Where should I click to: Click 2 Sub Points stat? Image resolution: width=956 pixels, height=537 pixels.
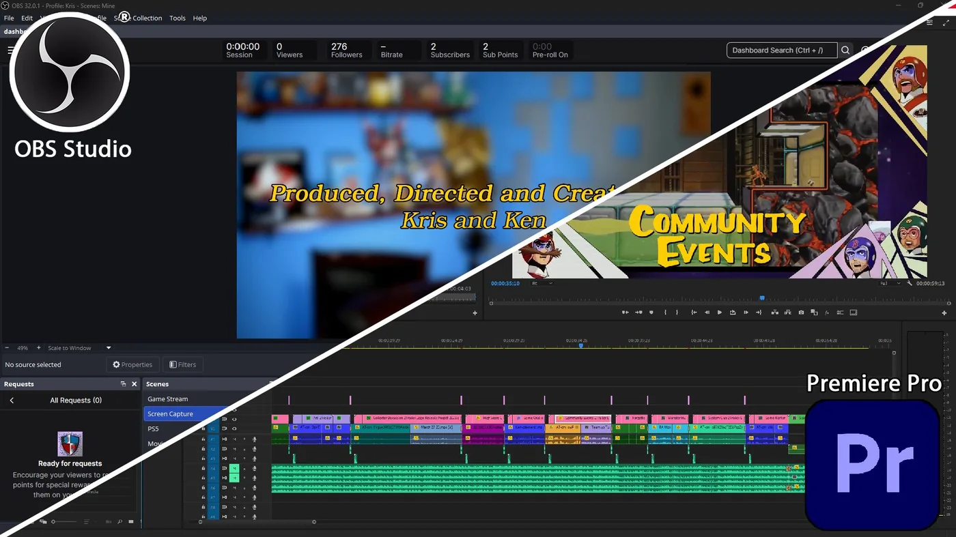500,50
